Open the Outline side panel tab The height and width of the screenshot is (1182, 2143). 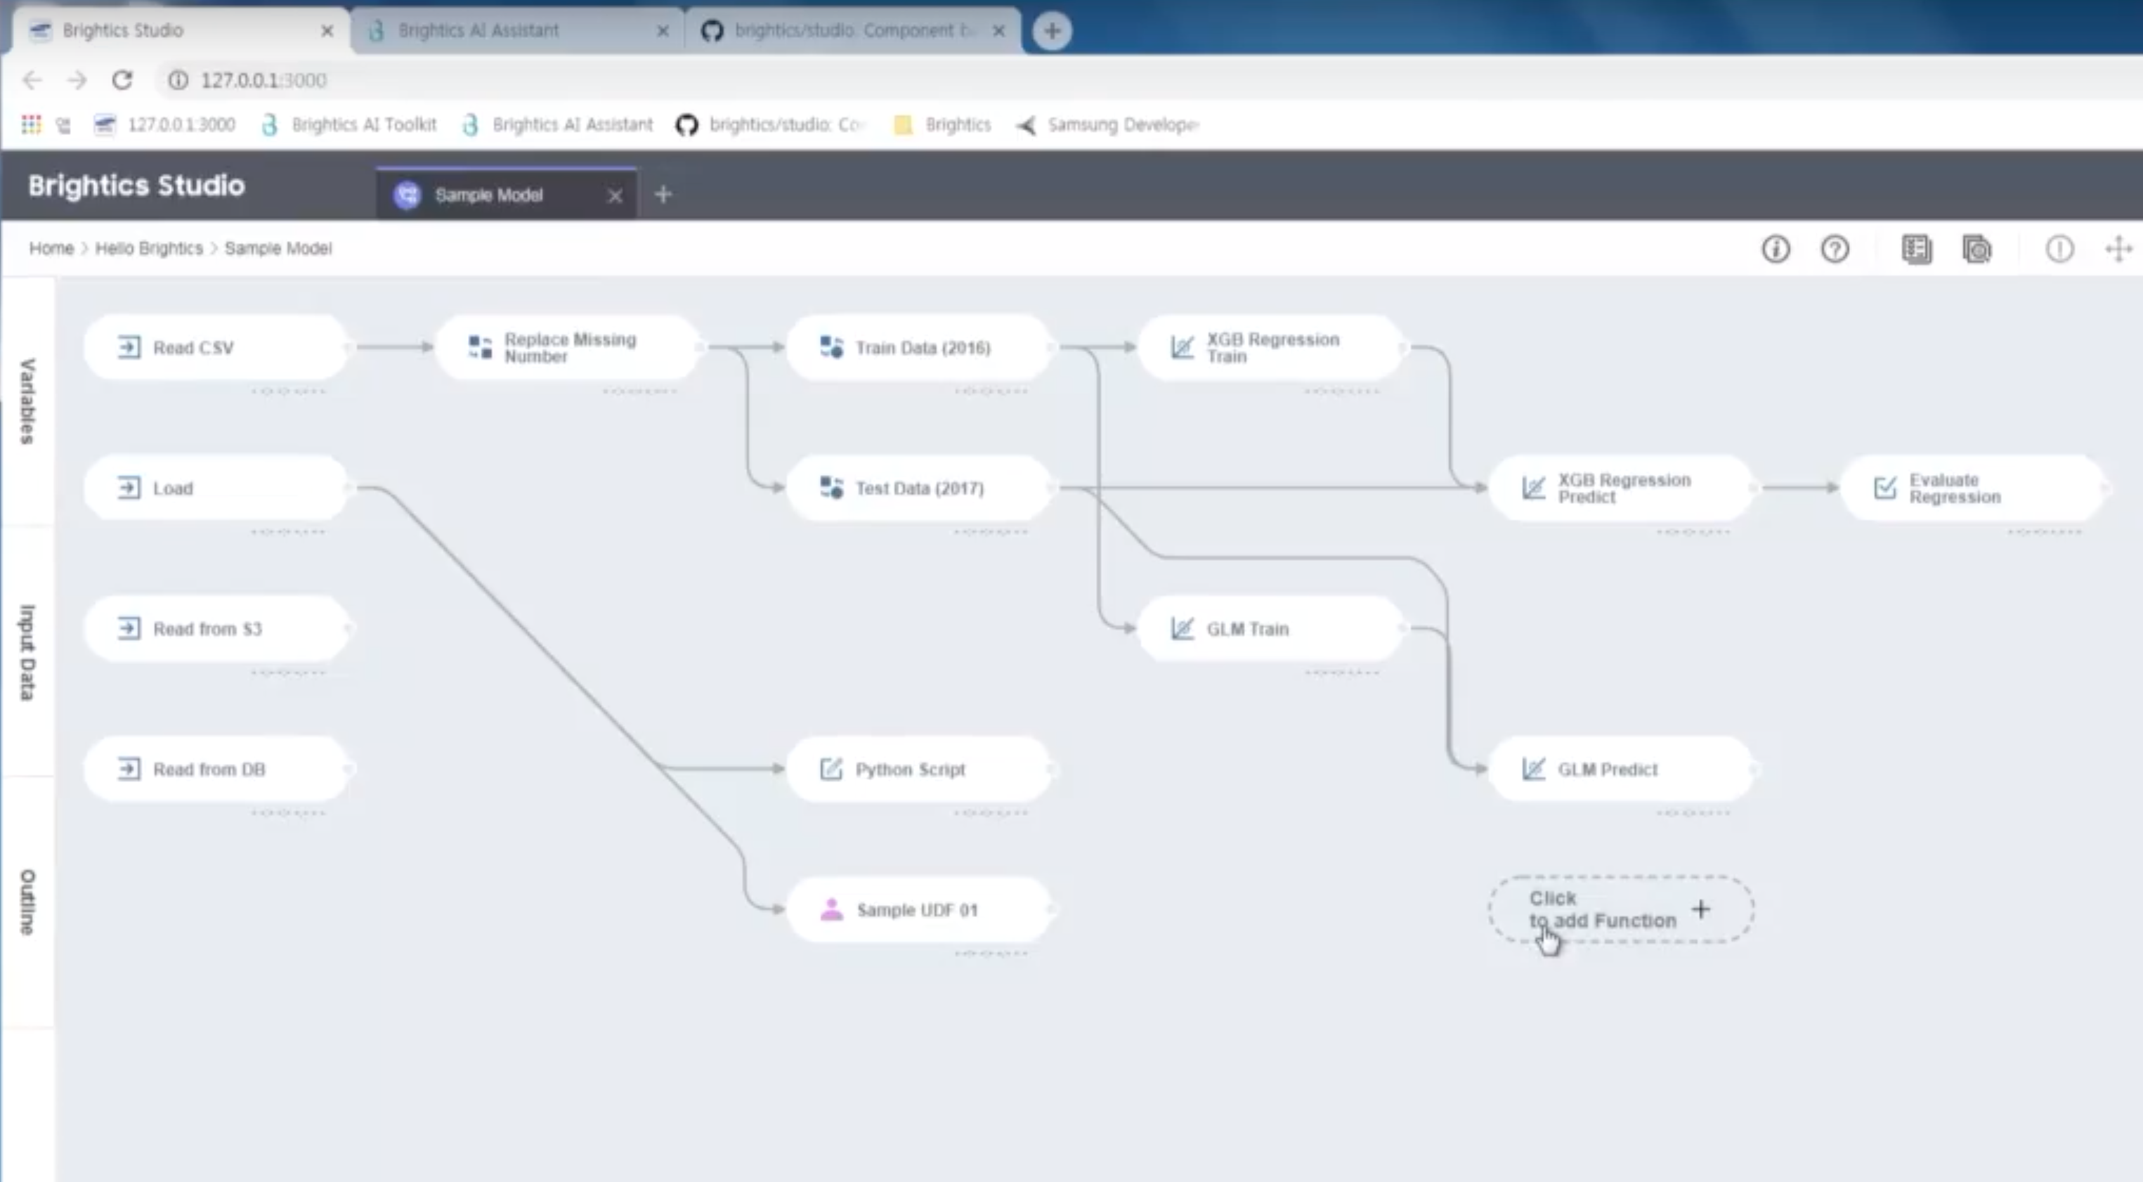27,902
